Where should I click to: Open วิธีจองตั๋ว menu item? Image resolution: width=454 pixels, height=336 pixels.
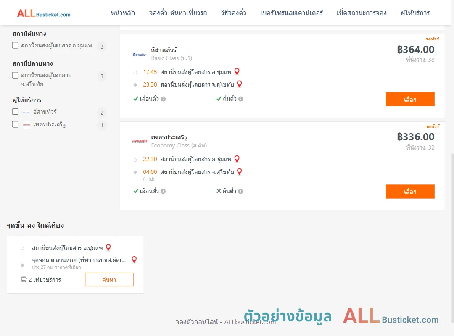tap(234, 13)
